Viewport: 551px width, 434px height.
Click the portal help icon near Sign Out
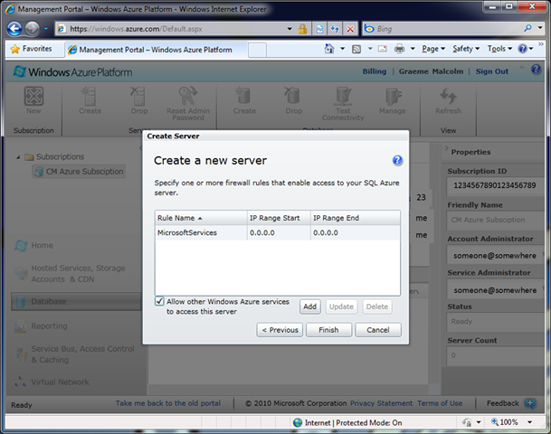[536, 70]
